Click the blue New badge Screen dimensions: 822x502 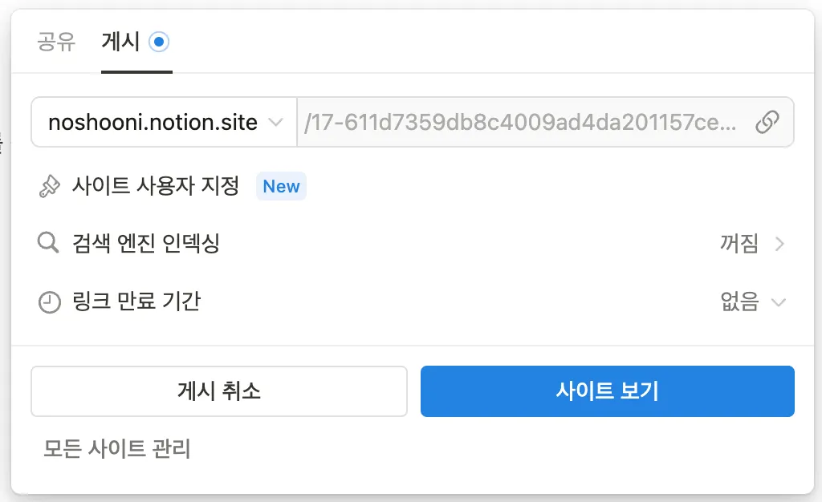281,187
